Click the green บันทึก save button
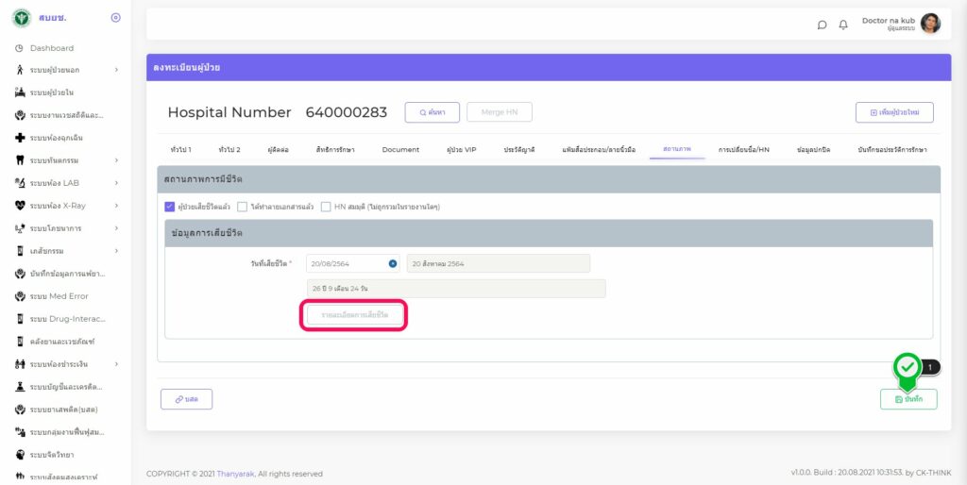The width and height of the screenshot is (967, 485). pos(908,399)
